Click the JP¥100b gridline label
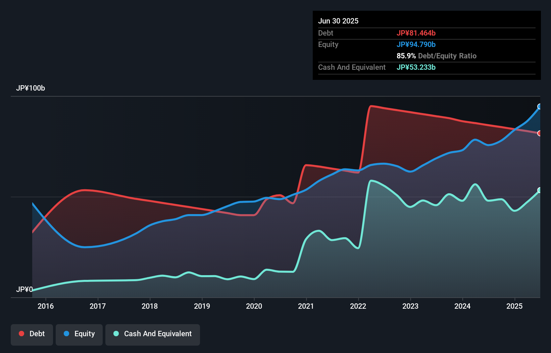Screen dimensions: 551x353 pyautogui.click(x=31, y=88)
